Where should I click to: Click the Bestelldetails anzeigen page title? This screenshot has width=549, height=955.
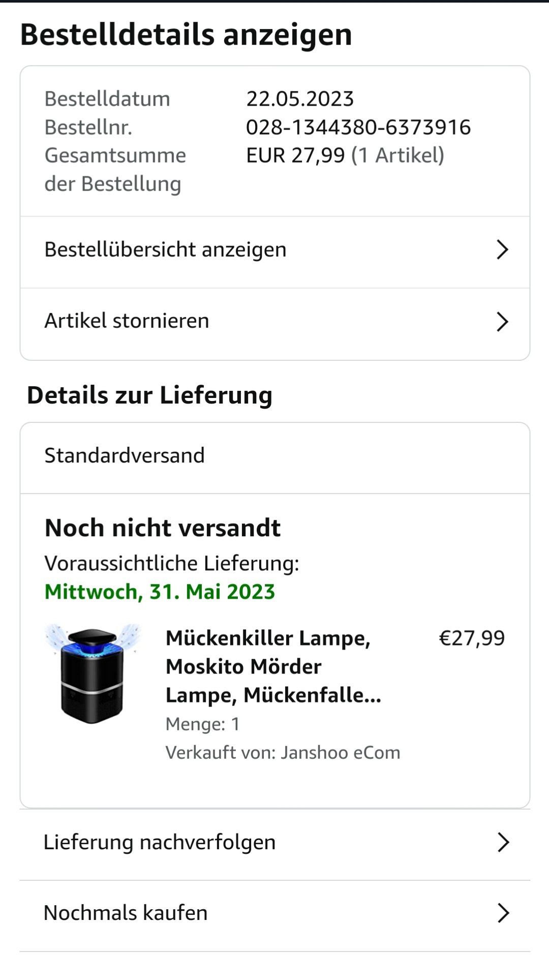pyautogui.click(x=186, y=35)
